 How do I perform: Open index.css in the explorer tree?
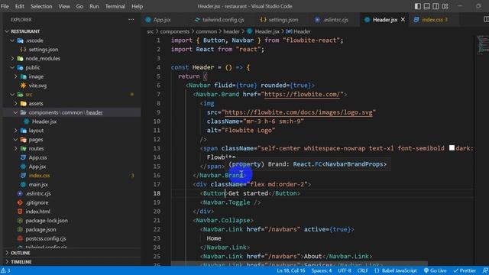39,176
